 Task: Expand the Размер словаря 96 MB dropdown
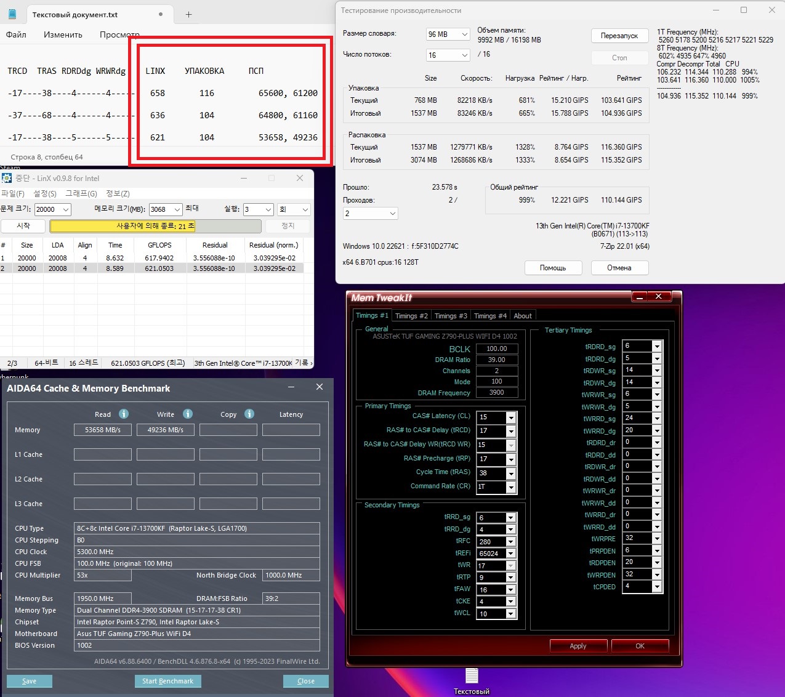(x=464, y=34)
